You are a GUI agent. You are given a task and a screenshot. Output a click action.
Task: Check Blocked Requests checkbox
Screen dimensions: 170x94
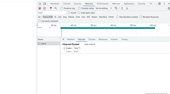click(x=141, y=17)
